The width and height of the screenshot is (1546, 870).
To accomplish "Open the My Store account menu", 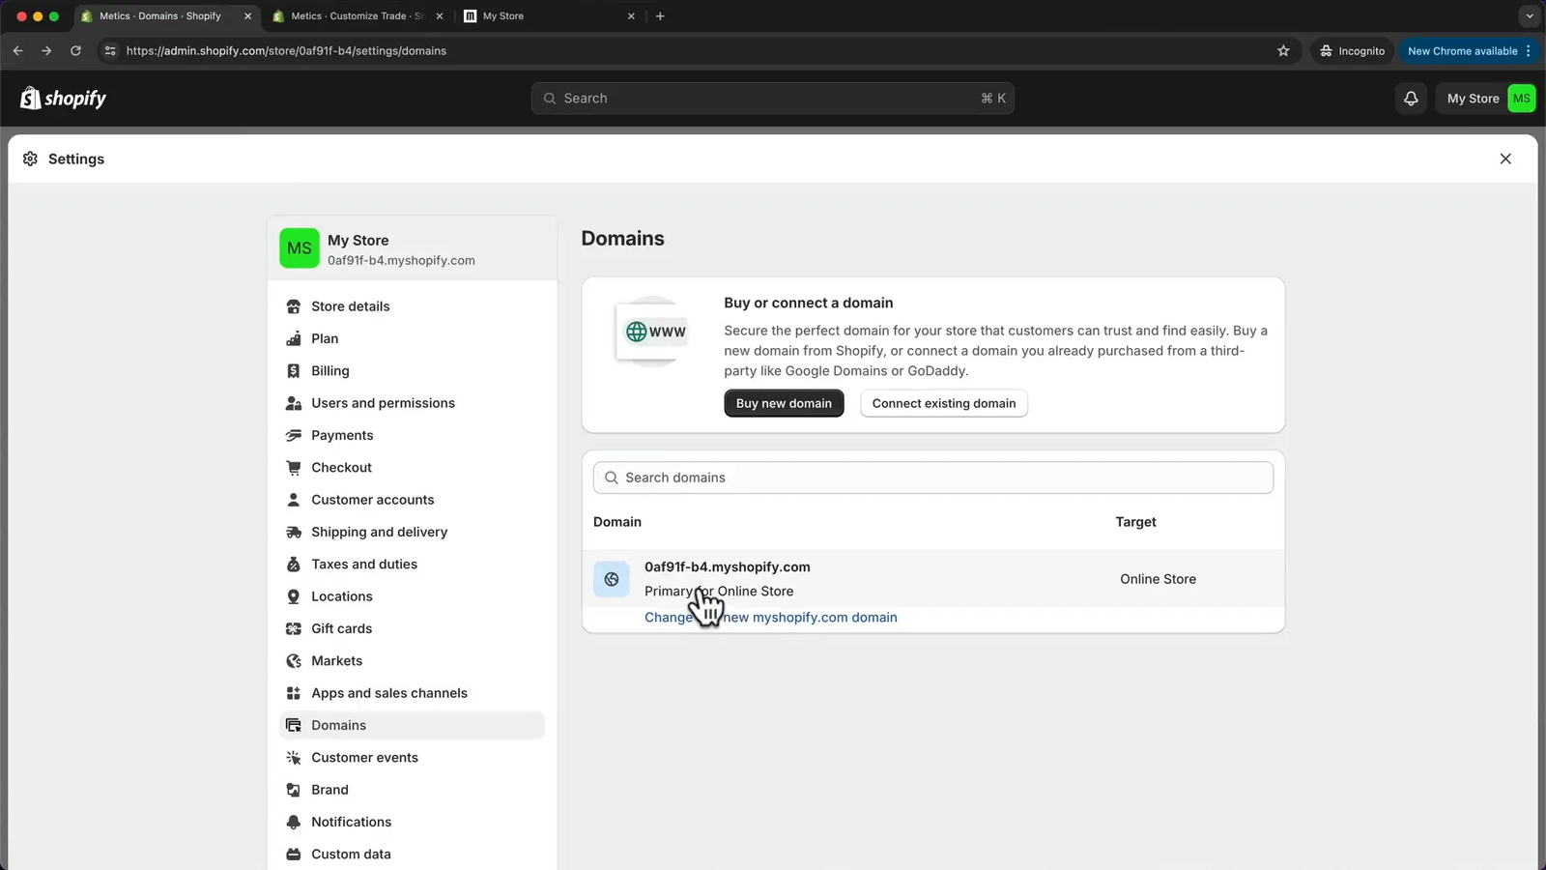I will point(1486,99).
